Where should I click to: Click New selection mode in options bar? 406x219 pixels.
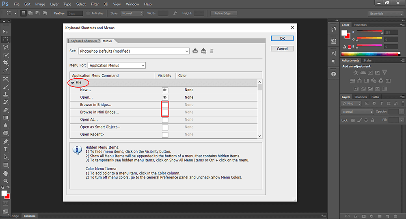tap(23, 13)
